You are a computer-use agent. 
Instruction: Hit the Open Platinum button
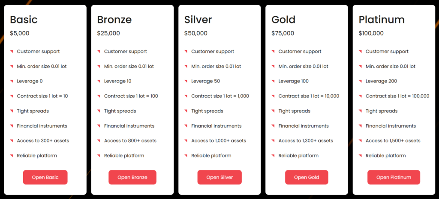tap(394, 177)
